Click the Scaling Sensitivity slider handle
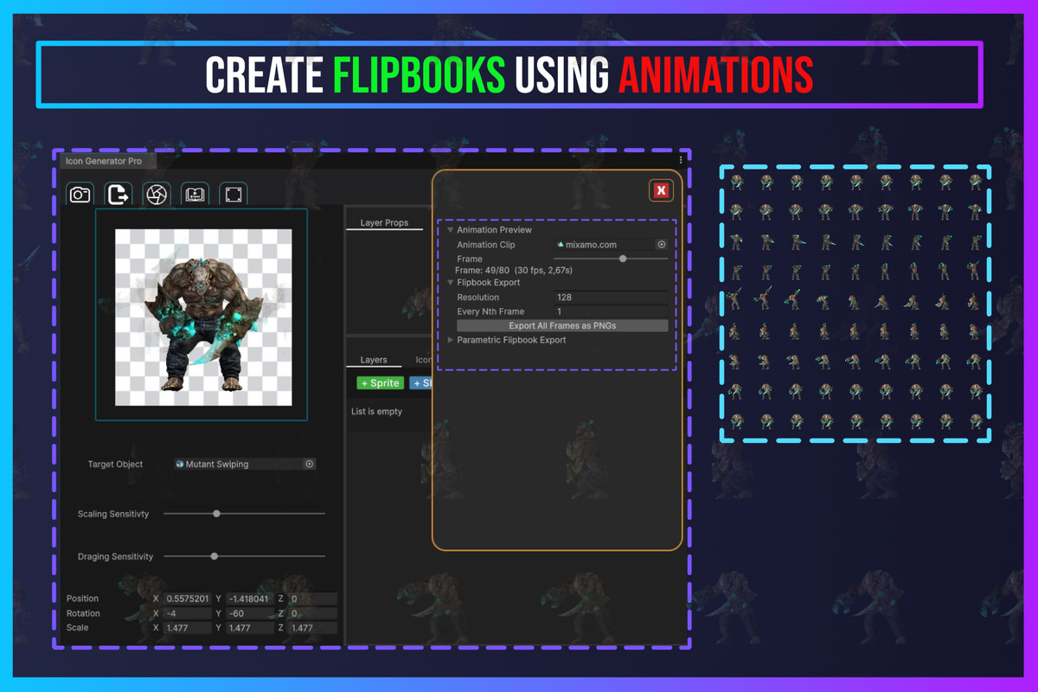The height and width of the screenshot is (692, 1038). [217, 514]
